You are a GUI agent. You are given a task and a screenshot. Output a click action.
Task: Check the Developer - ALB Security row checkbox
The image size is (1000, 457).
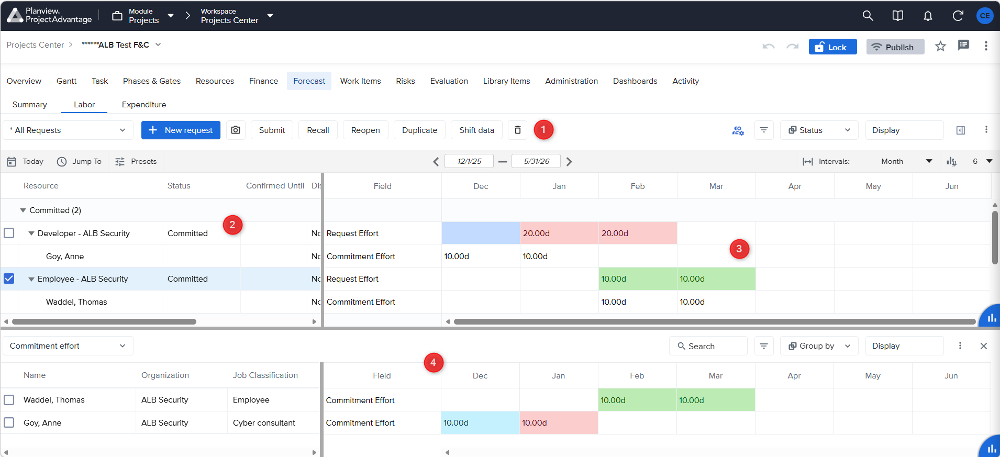9,233
